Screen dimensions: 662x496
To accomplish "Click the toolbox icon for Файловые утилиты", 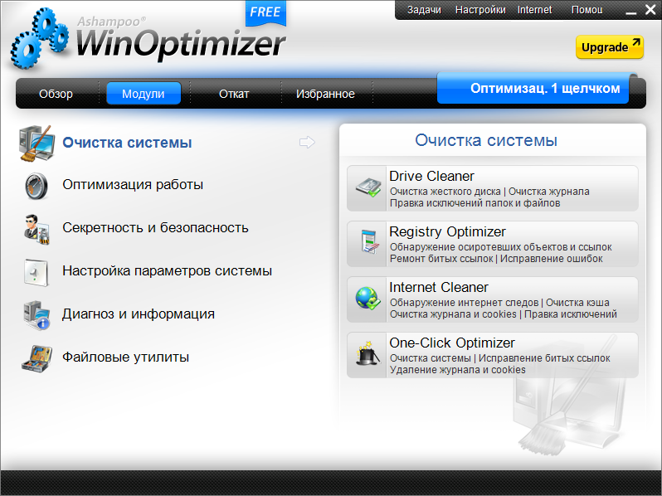I will coord(37,358).
